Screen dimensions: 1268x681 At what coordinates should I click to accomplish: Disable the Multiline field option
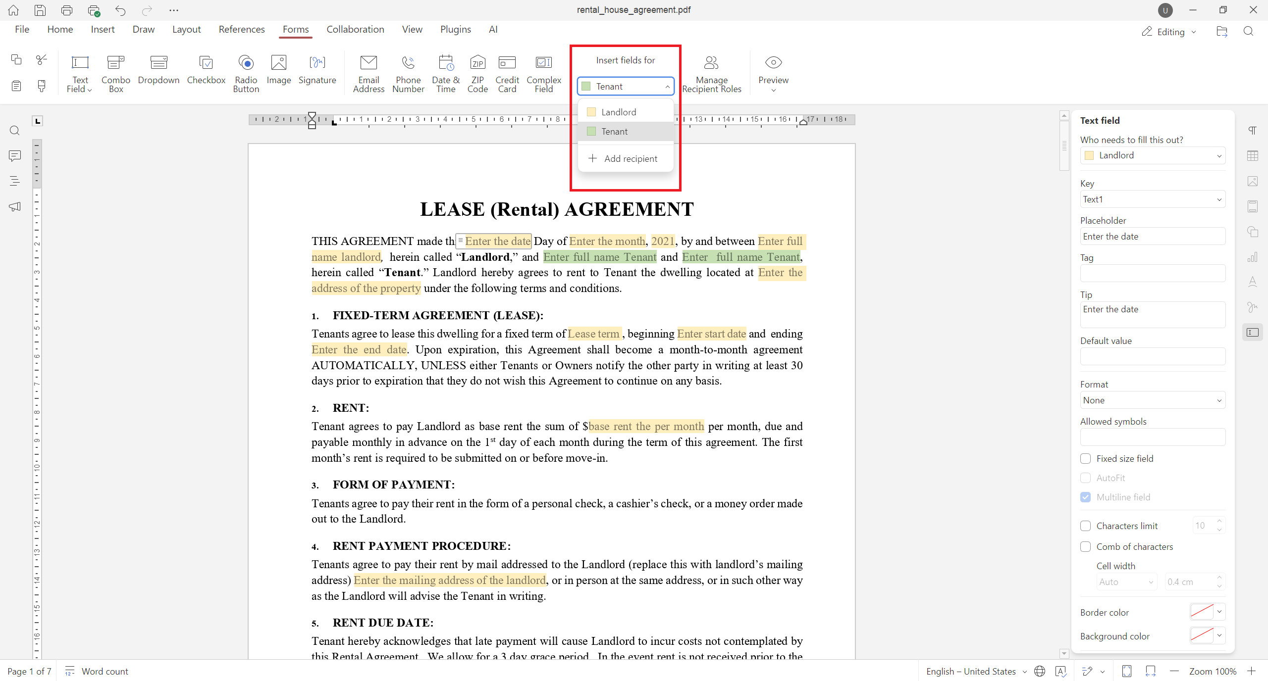1085,497
